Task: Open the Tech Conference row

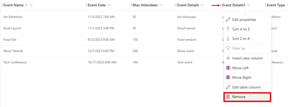Action: pyautogui.click(x=15, y=62)
